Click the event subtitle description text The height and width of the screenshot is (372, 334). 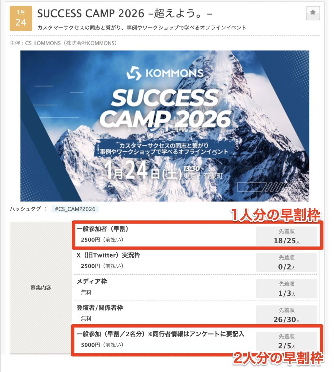tap(142, 28)
